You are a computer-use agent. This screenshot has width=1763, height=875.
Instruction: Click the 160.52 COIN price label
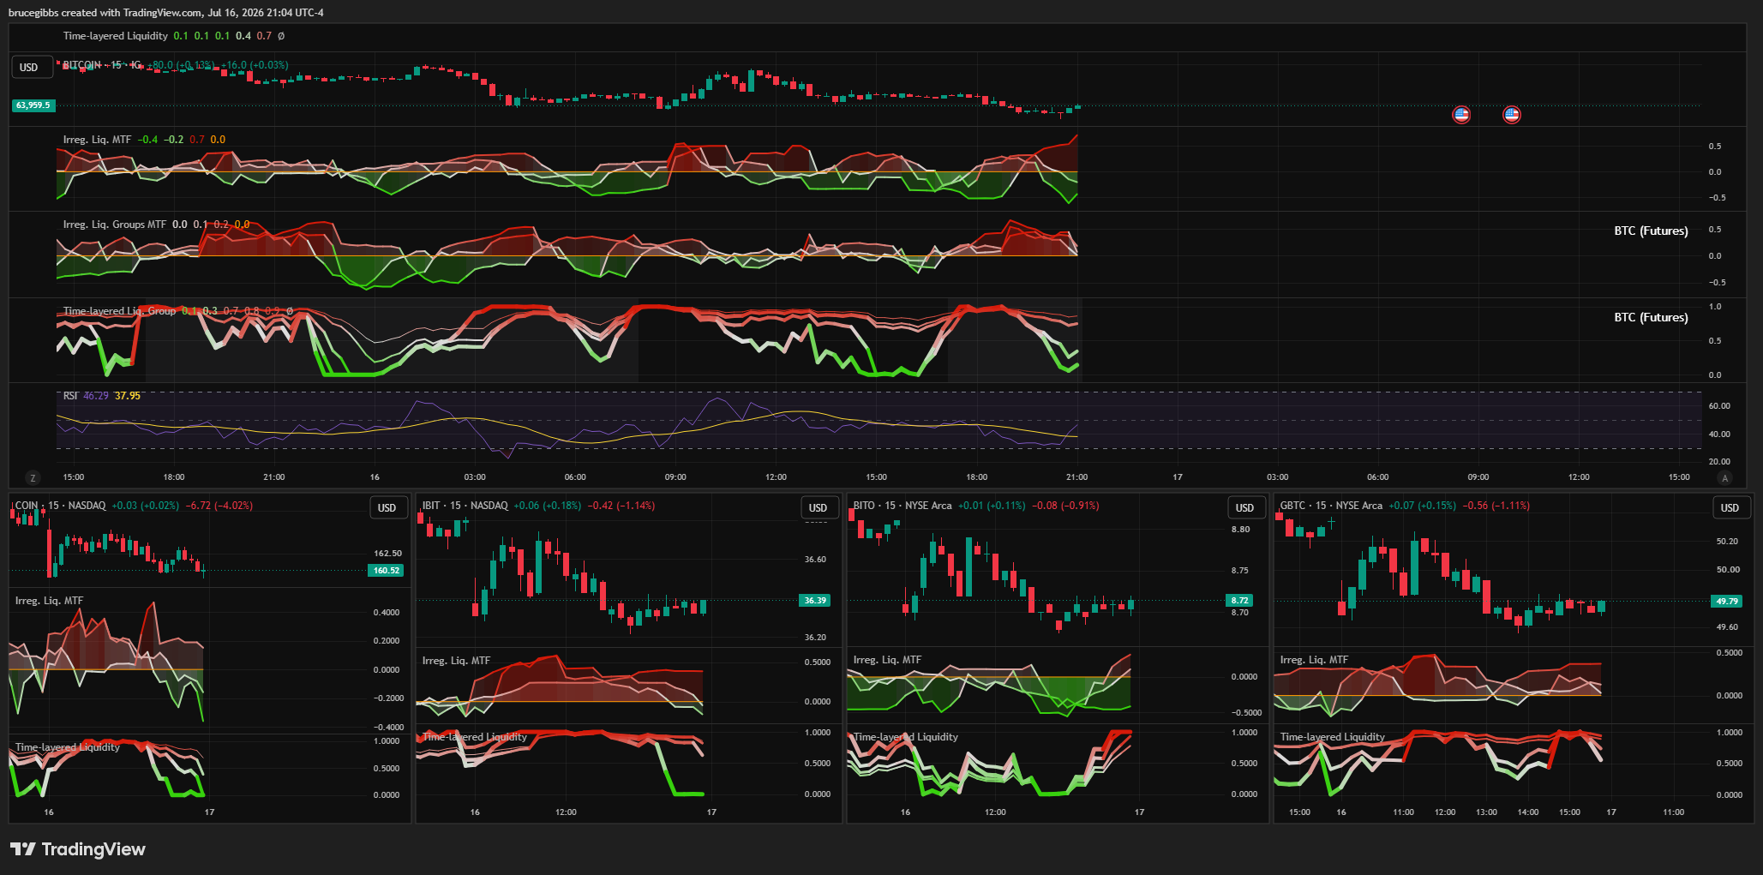tap(386, 570)
